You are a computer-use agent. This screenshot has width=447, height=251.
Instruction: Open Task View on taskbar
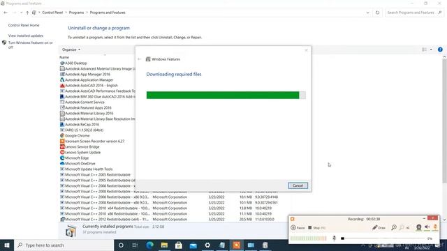[135, 245]
